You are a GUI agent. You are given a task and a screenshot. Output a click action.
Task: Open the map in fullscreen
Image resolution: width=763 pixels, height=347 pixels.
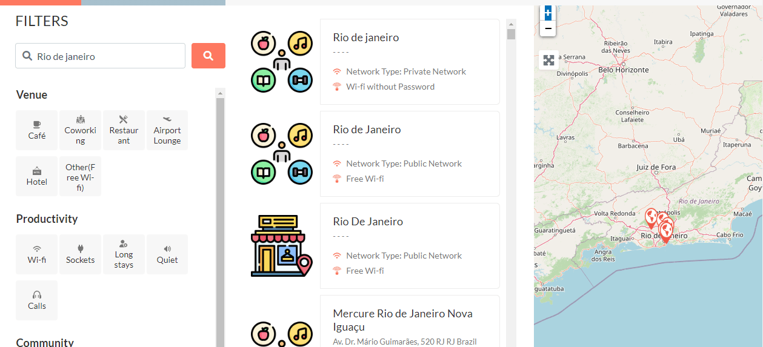pos(548,60)
